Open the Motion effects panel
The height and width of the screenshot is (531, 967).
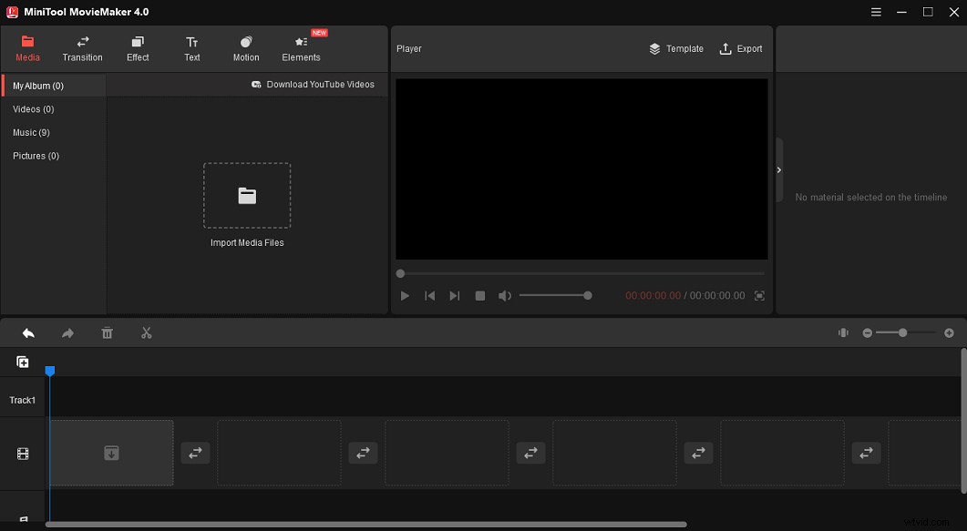click(245, 48)
